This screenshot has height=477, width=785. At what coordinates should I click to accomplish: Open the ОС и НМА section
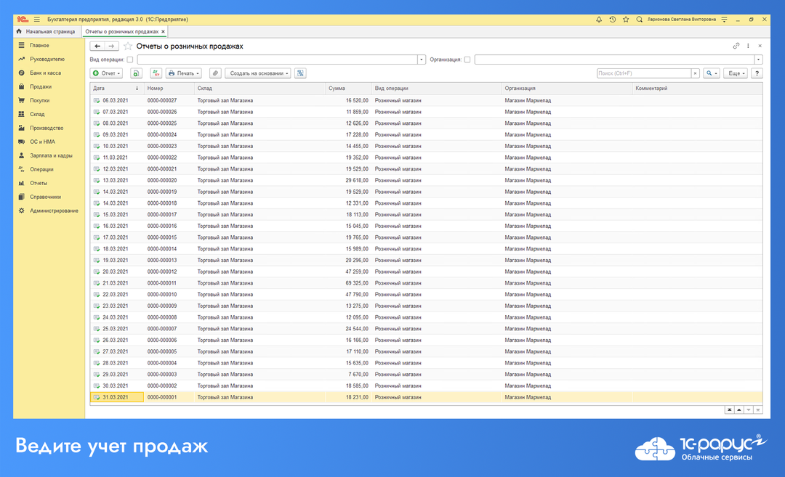click(43, 142)
